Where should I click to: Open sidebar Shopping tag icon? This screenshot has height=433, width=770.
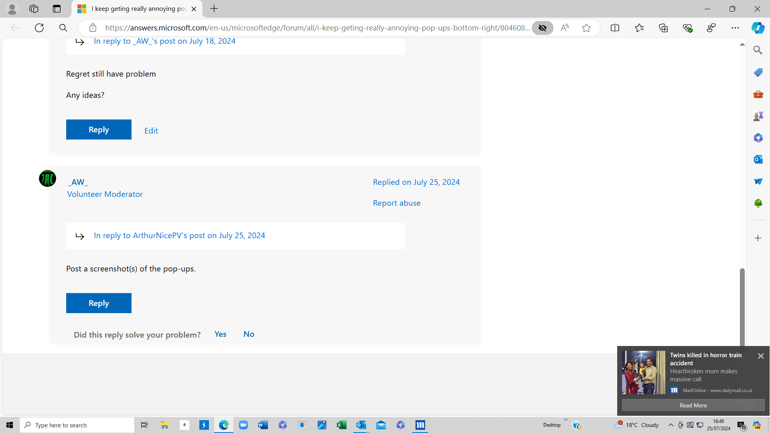(x=758, y=72)
